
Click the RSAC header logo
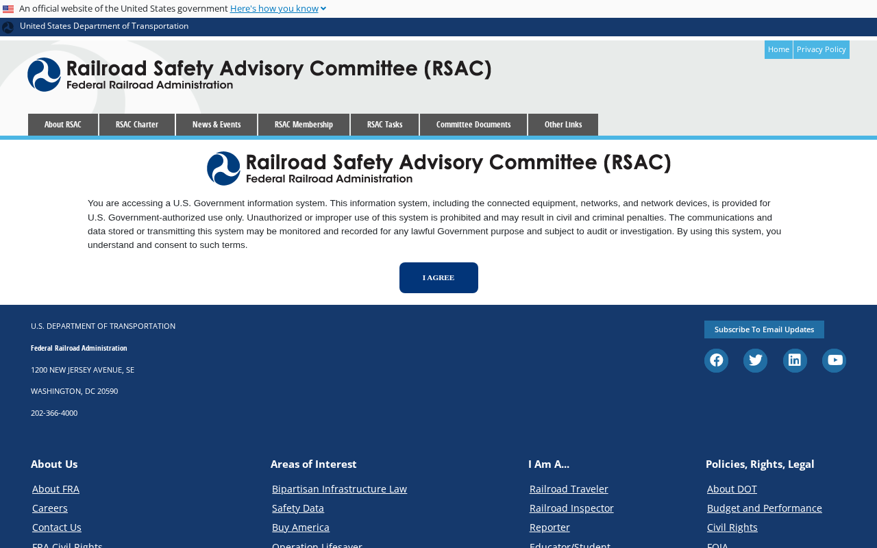[x=260, y=74]
